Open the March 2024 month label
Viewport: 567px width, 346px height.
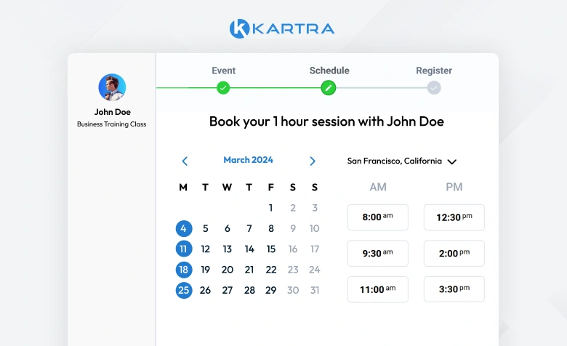pos(248,160)
